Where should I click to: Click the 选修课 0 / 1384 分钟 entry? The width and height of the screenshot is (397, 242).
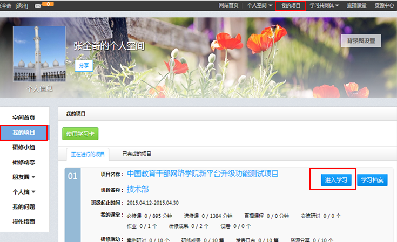click(x=208, y=216)
